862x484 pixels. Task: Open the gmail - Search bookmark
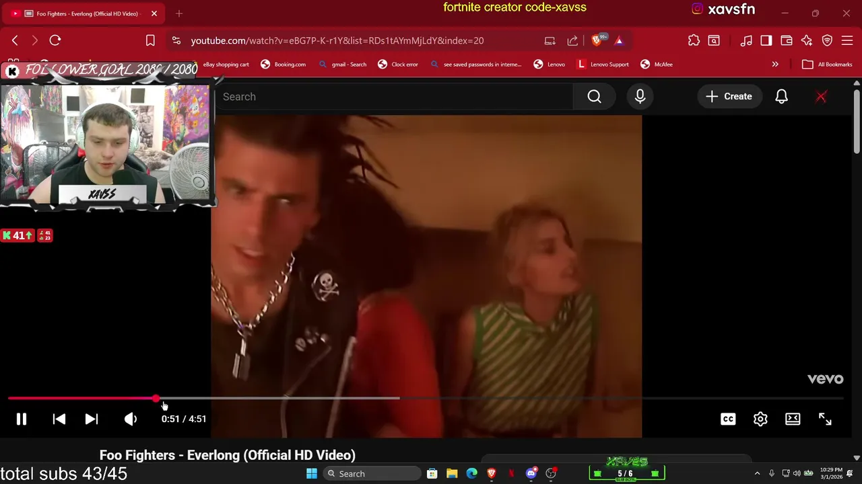click(x=343, y=65)
